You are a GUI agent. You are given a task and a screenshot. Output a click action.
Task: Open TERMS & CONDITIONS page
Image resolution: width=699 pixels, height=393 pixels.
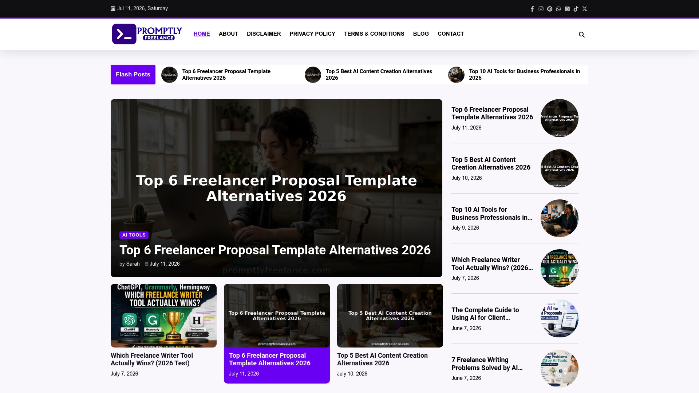(374, 34)
